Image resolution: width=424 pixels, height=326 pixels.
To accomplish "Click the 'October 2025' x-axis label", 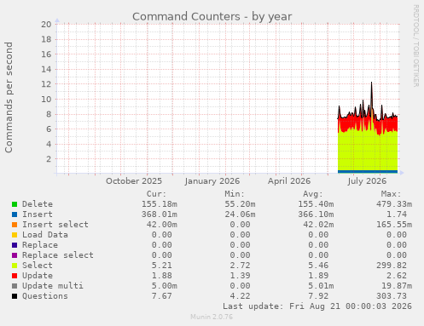I will point(134,181).
